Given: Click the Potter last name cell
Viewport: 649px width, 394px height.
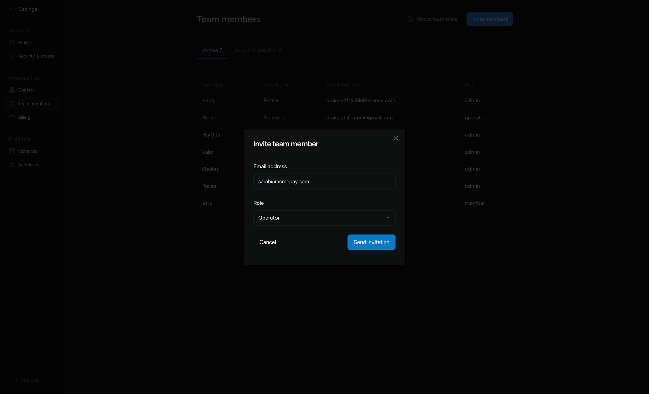Looking at the screenshot, I should [271, 100].
